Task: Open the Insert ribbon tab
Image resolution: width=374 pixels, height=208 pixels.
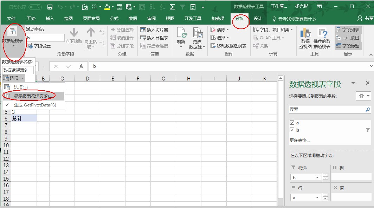Action: tap(50, 19)
